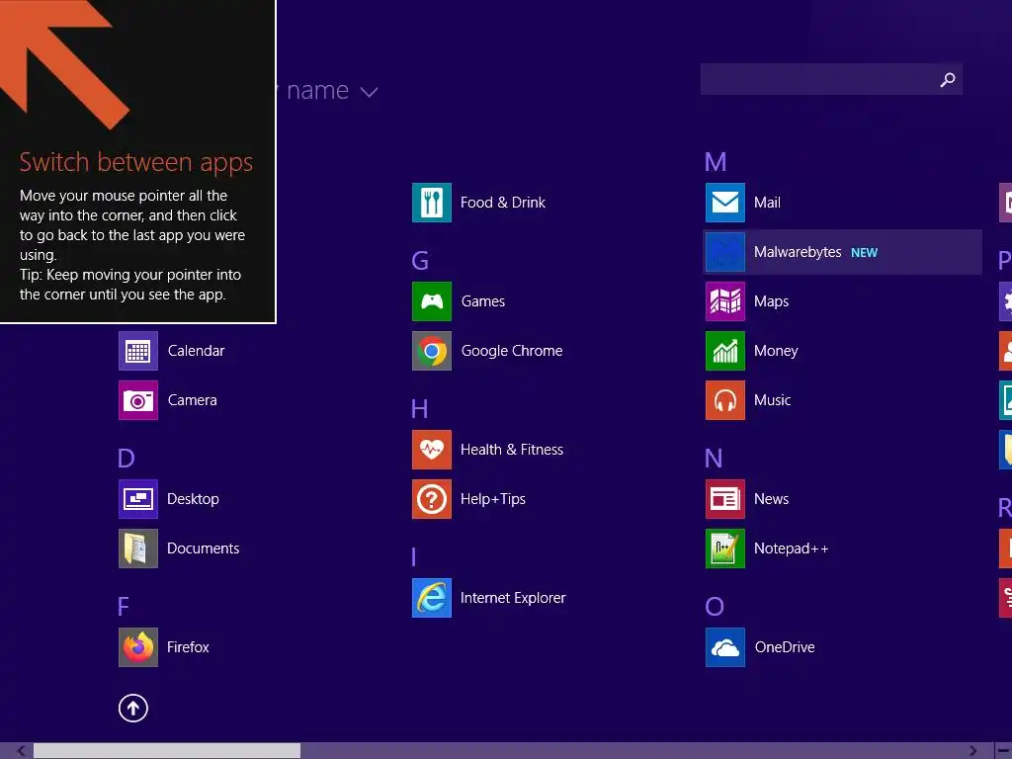Click the up arrow to return to Start

[x=133, y=709]
